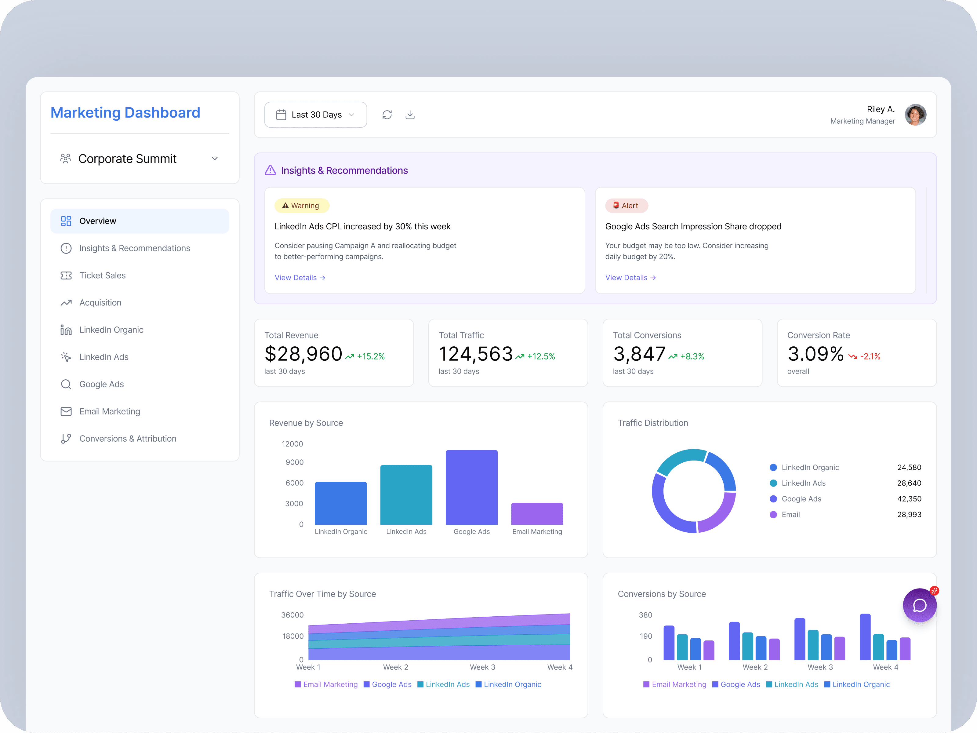The width and height of the screenshot is (977, 733).
Task: Click the Conversions & Attribution branch icon
Action: click(66, 439)
